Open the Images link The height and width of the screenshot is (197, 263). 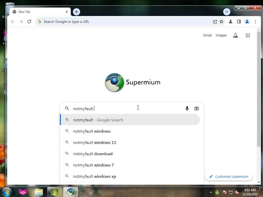tap(221, 35)
